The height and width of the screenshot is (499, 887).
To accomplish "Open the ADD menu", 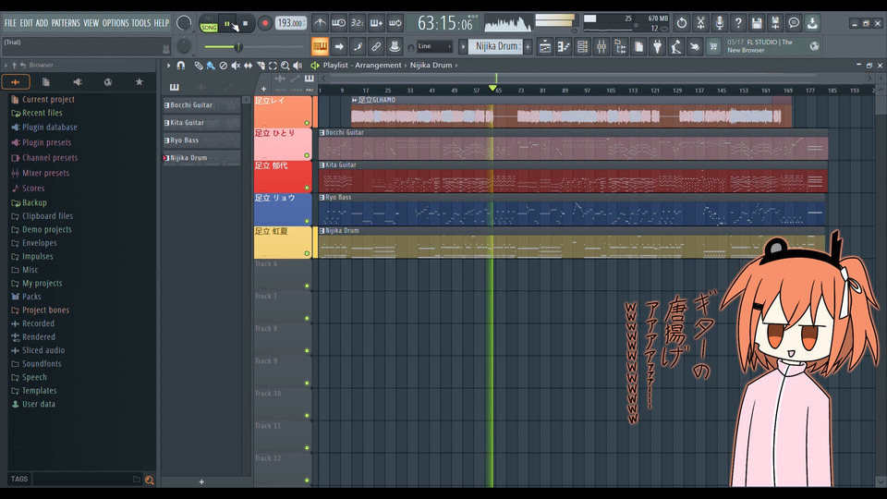I will pos(42,23).
